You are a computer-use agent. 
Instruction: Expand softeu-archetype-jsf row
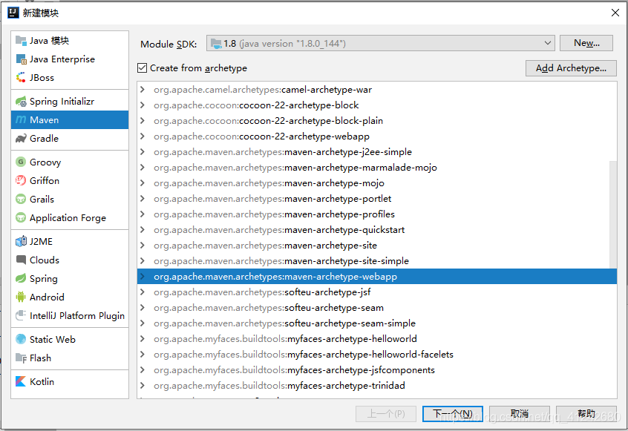(x=143, y=292)
